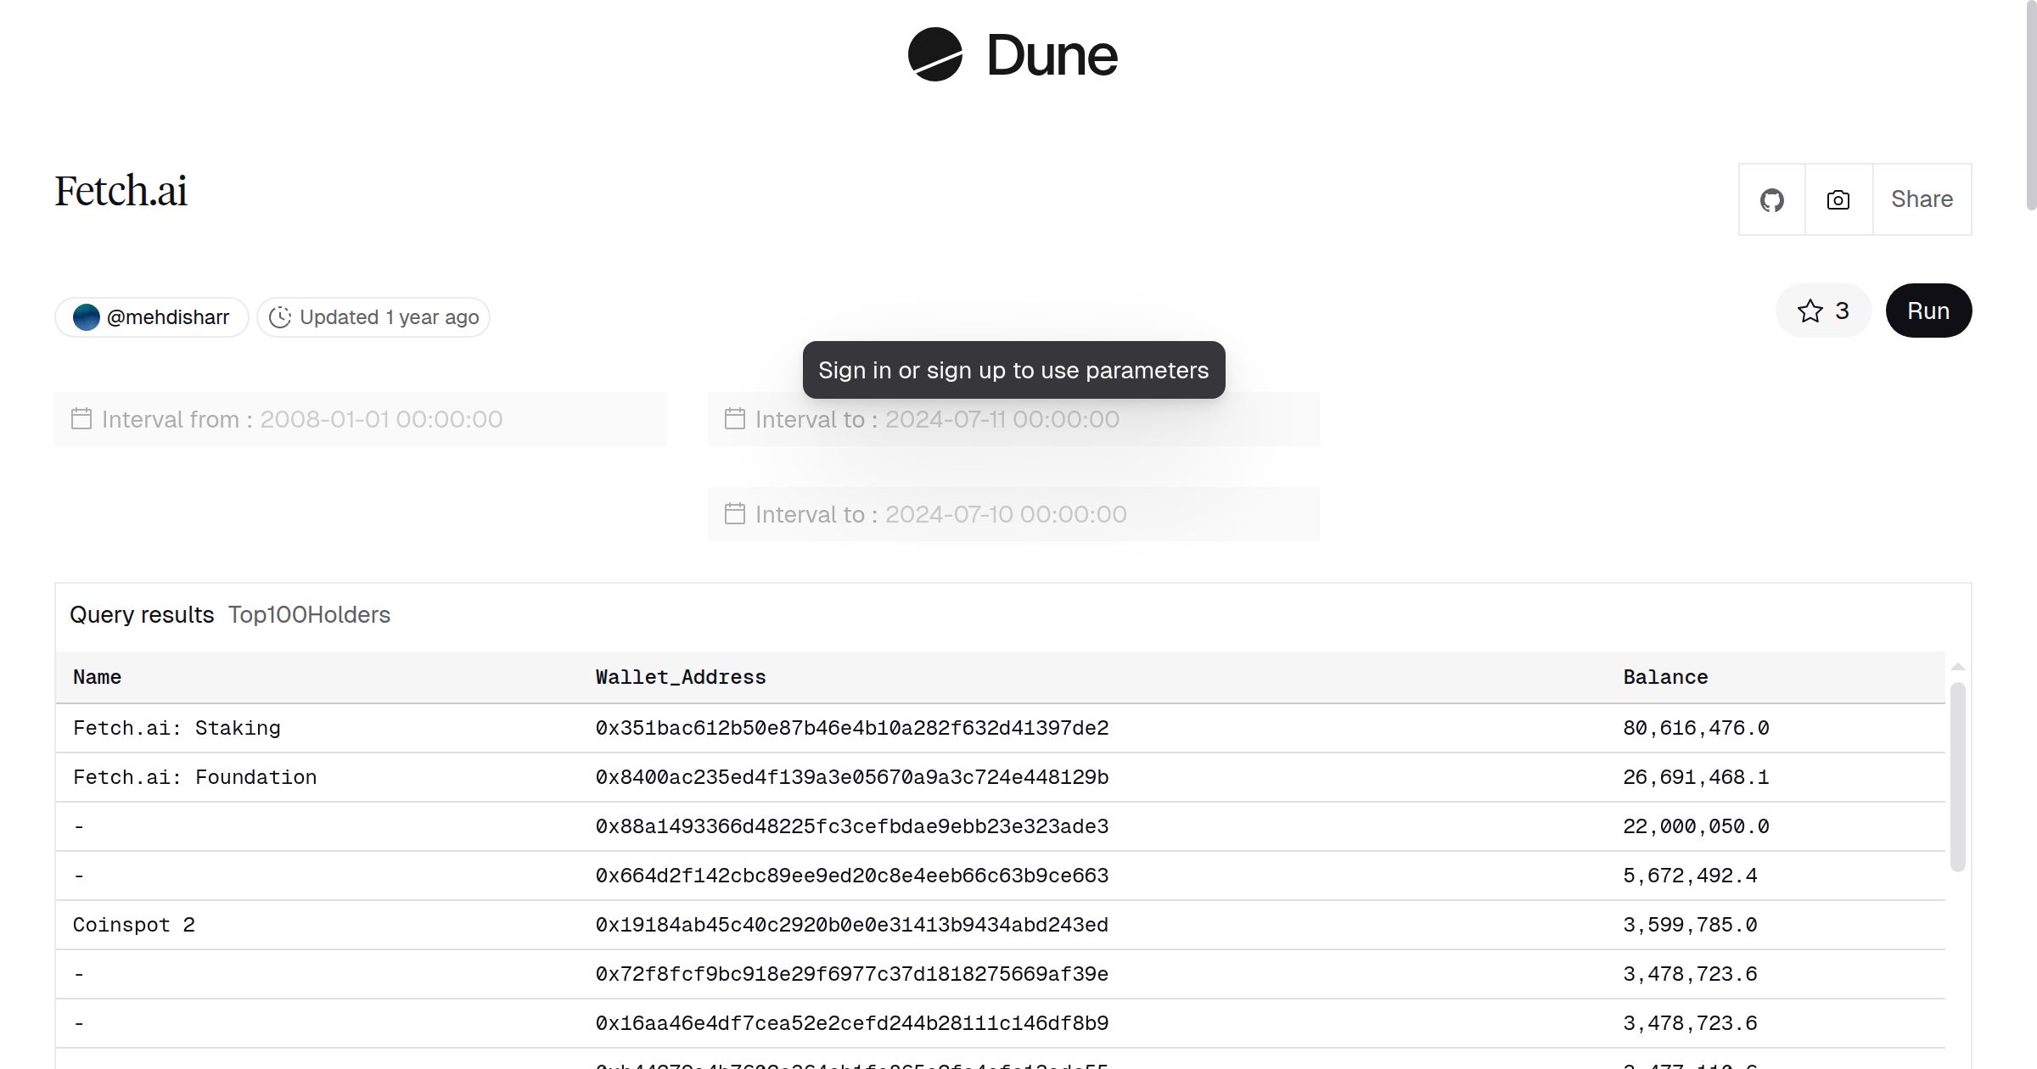The image size is (2037, 1069).
Task: Open the @mehdisharr profile link
Action: 168,317
